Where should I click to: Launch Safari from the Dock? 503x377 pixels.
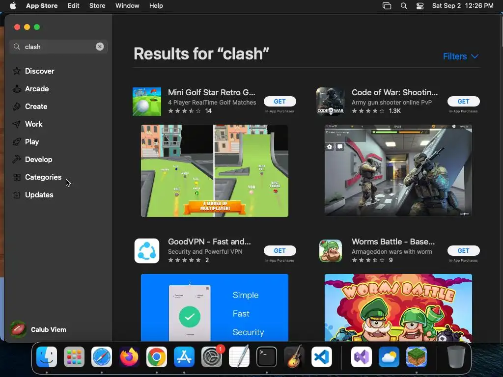102,357
